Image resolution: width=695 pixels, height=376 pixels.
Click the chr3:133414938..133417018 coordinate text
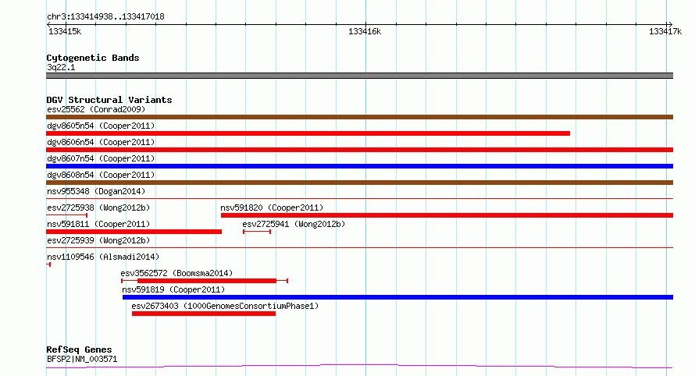click(x=105, y=16)
